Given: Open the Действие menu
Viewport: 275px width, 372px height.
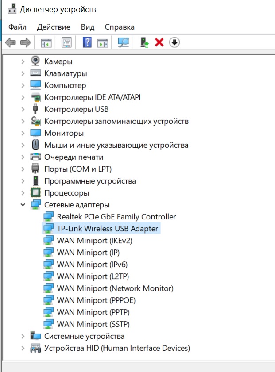Looking at the screenshot, I should pos(54,27).
